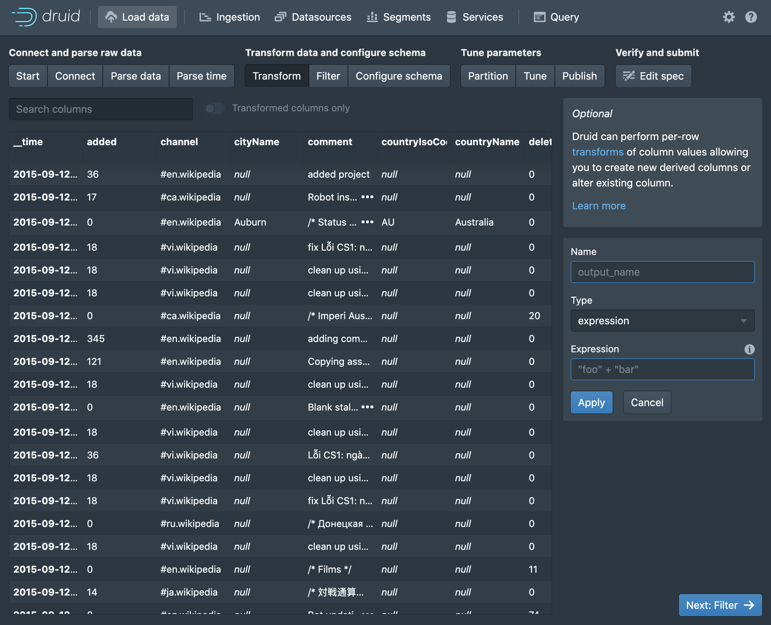Go to Datasources view
771x625 pixels.
point(313,17)
